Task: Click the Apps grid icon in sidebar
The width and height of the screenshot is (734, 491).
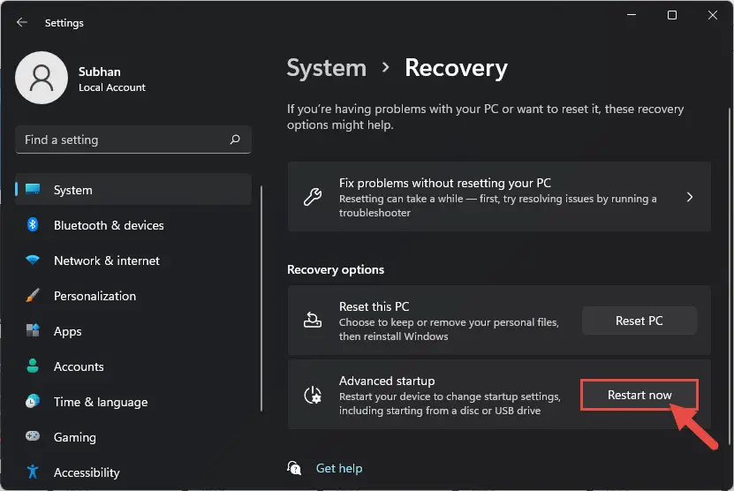Action: click(x=33, y=330)
